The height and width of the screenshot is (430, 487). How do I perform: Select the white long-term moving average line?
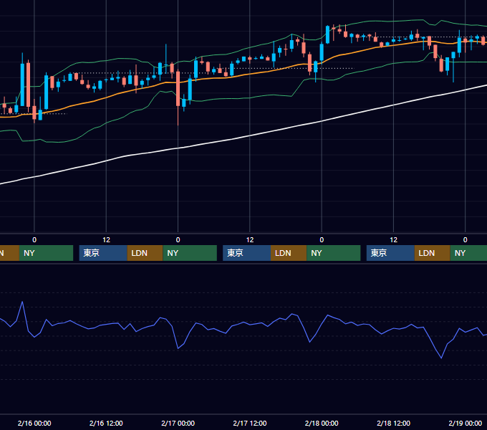point(250,136)
